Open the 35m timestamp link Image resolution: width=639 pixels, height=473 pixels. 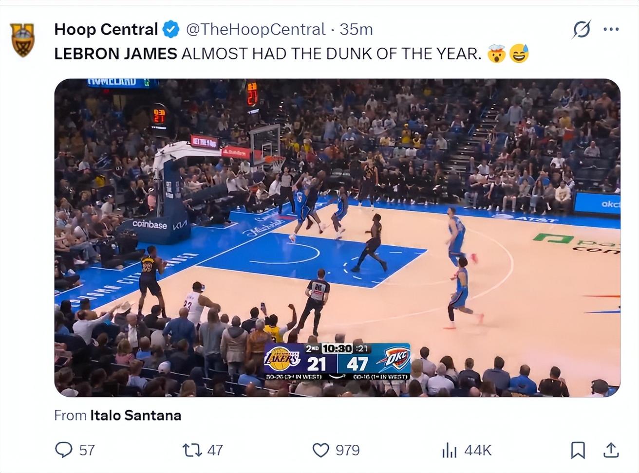pos(356,30)
